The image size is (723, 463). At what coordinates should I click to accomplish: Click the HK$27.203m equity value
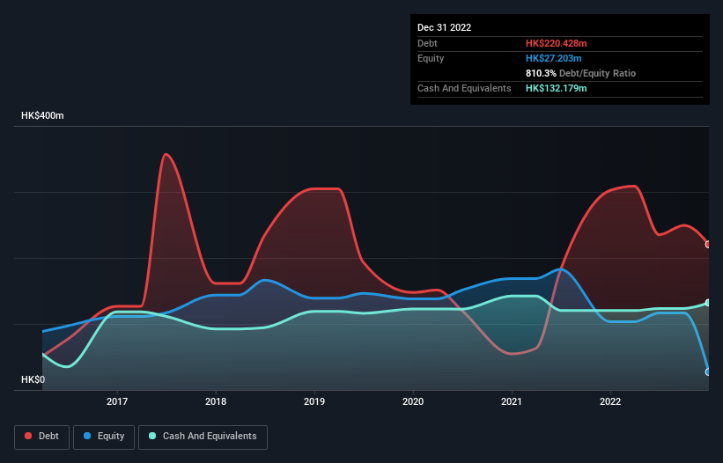[x=553, y=58]
